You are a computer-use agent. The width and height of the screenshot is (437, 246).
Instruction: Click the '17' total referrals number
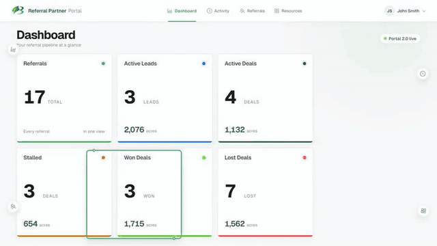coord(35,97)
